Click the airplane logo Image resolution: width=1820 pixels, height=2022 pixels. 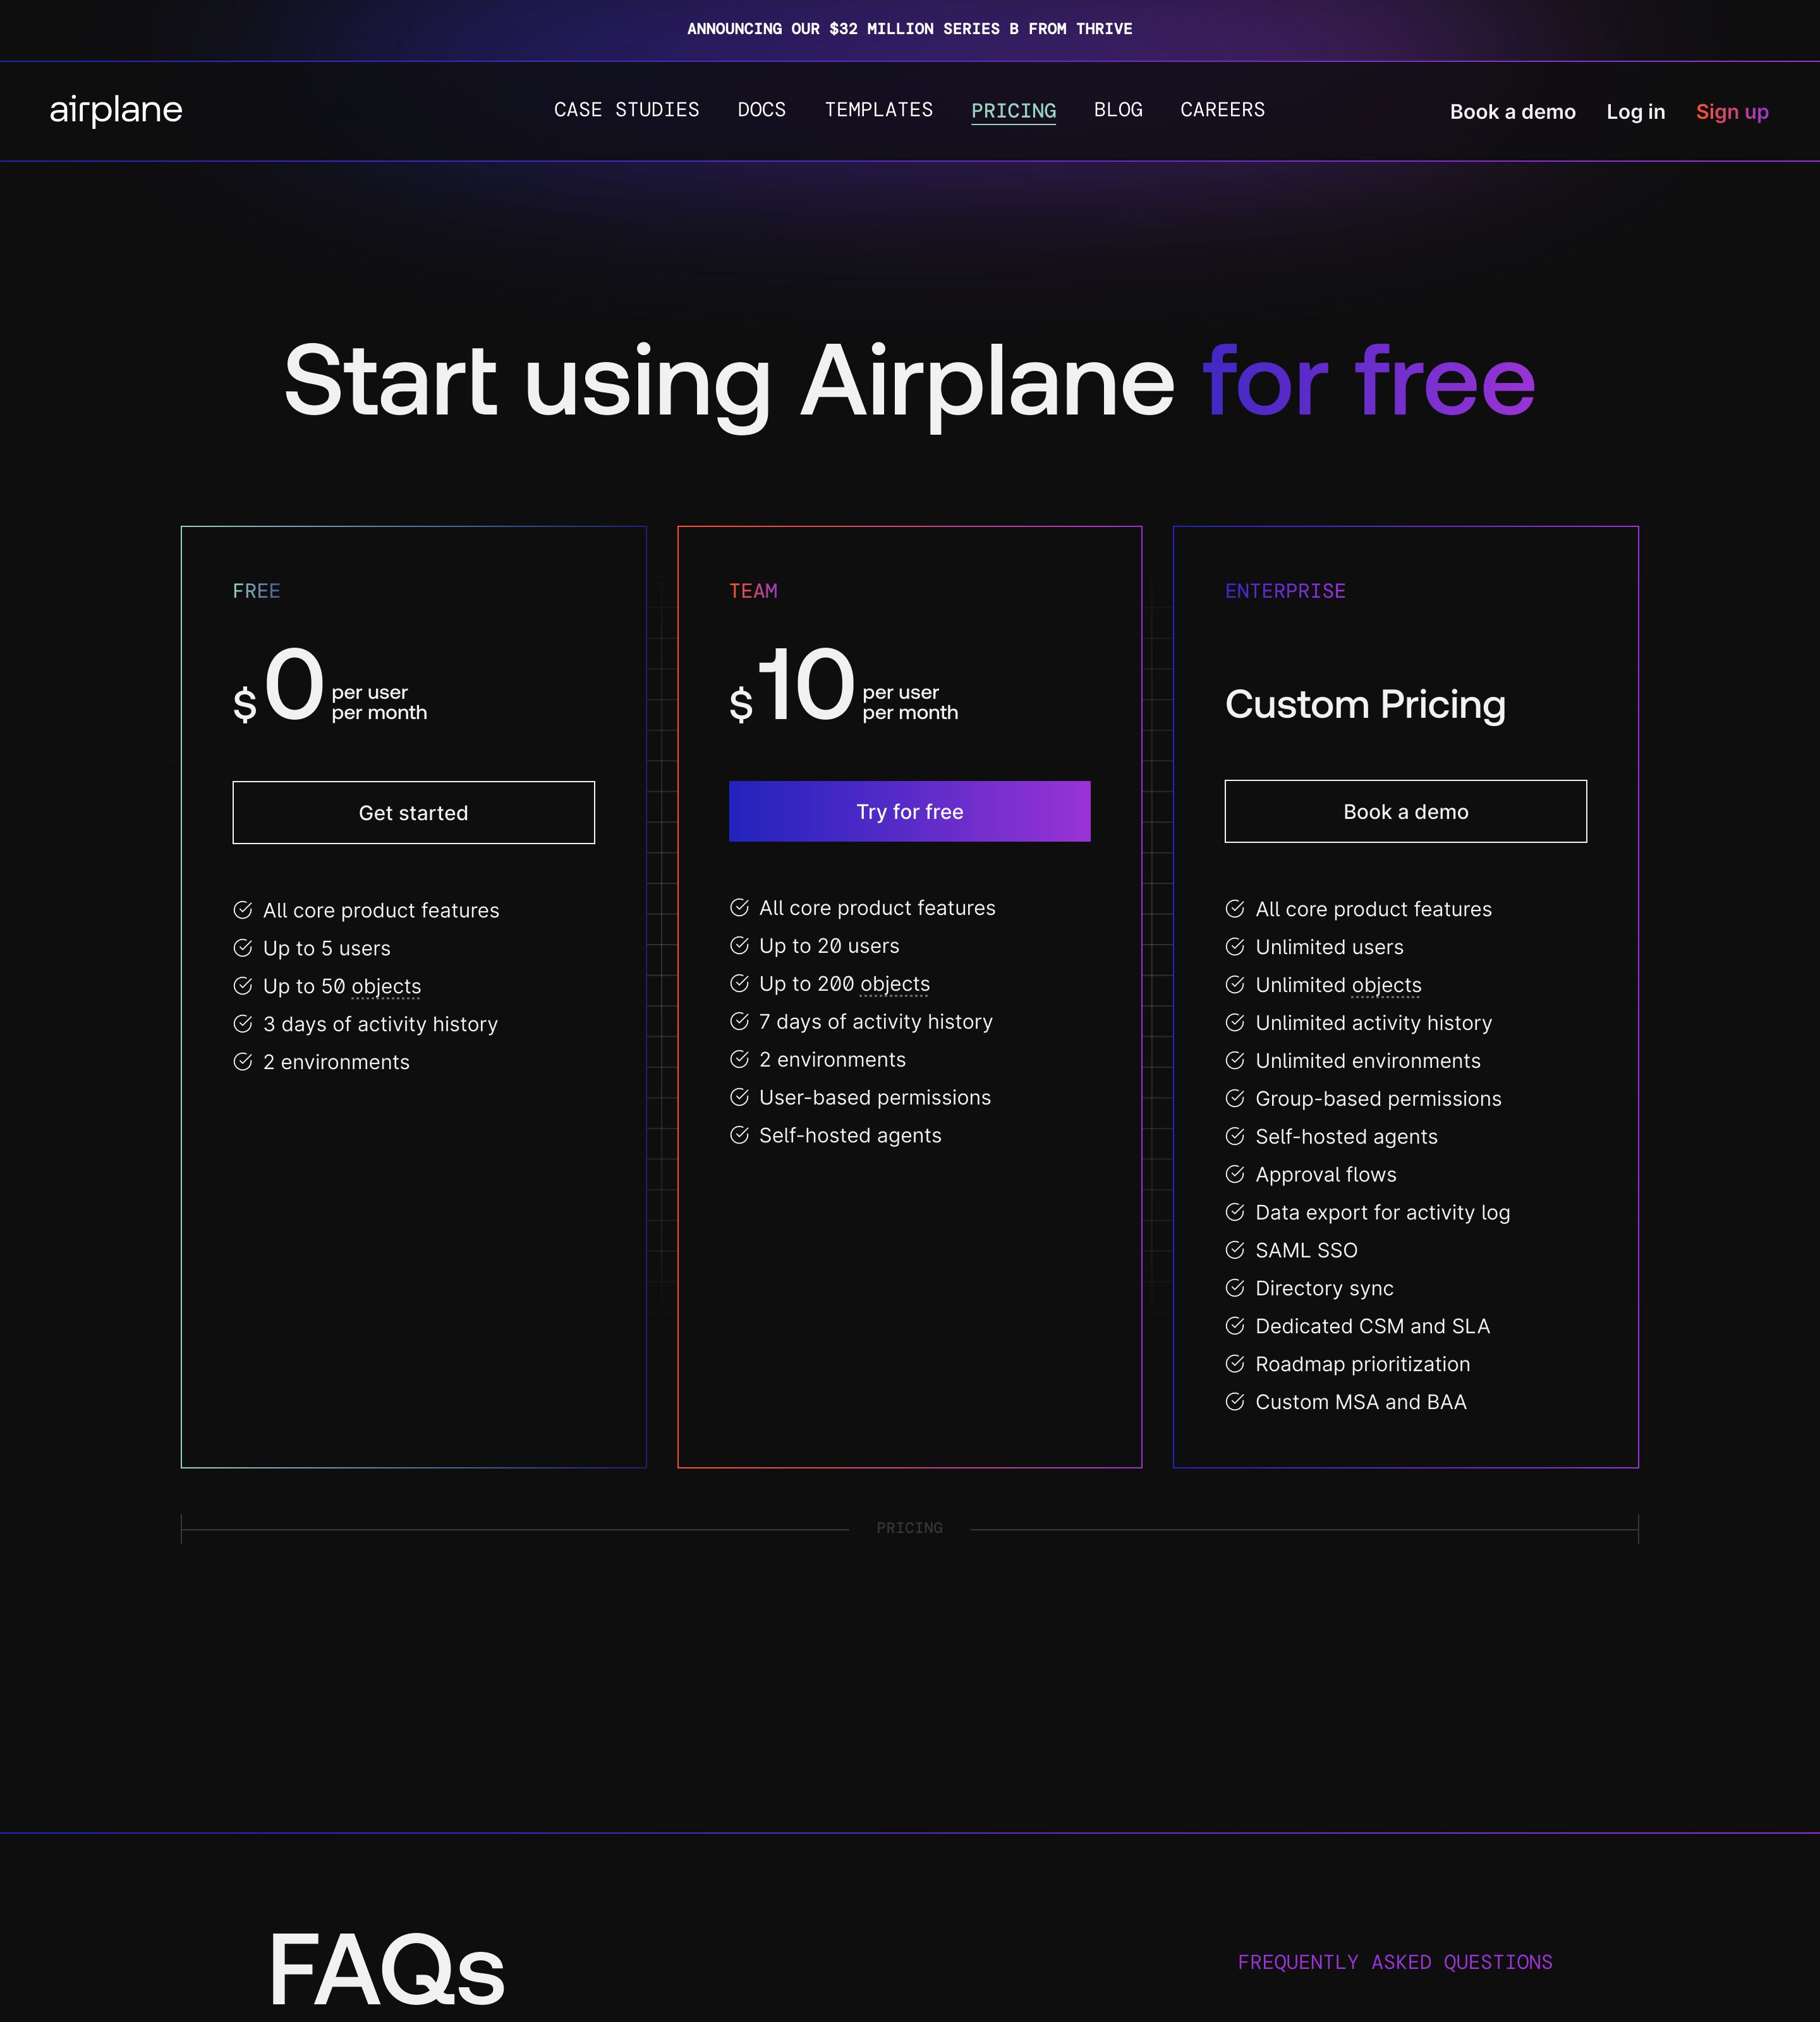click(x=116, y=110)
